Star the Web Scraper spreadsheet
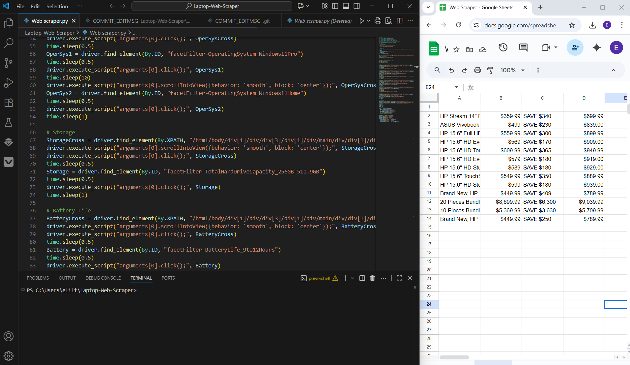This screenshot has width=630, height=365. 456,49
